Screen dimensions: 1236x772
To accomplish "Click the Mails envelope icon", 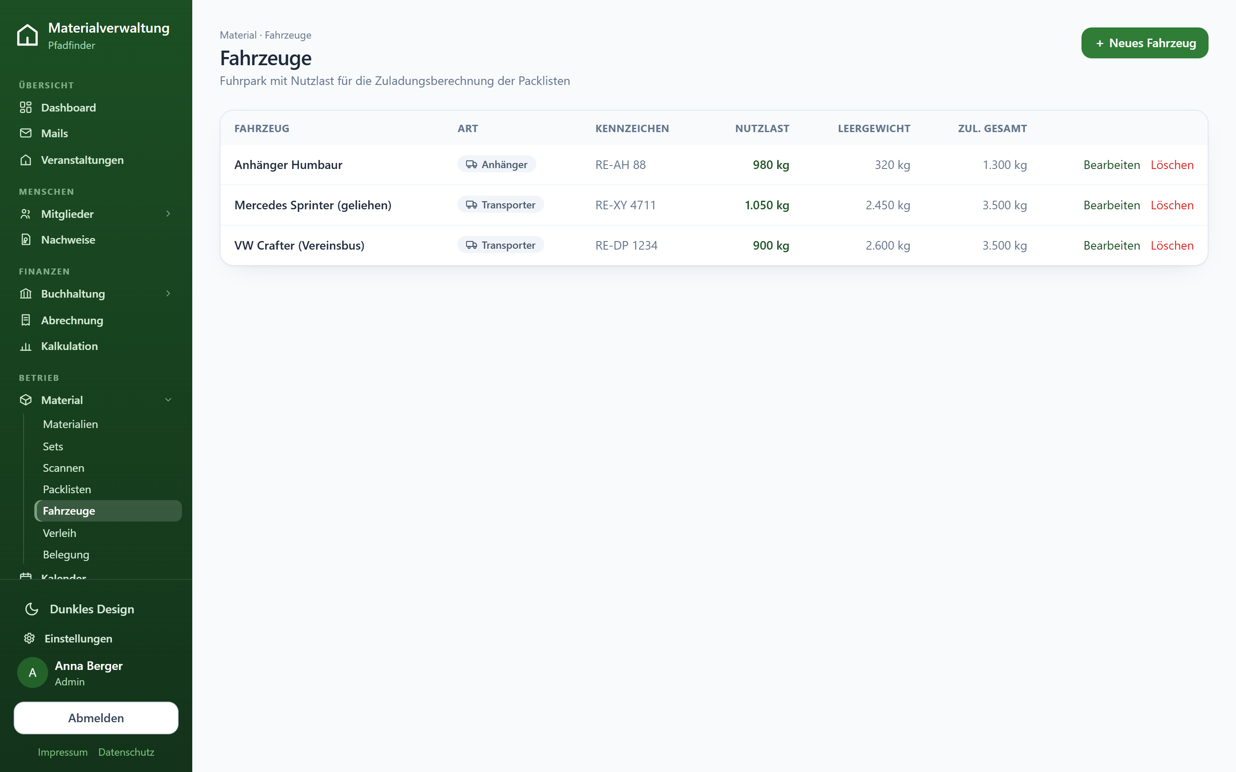I will pyautogui.click(x=26, y=133).
